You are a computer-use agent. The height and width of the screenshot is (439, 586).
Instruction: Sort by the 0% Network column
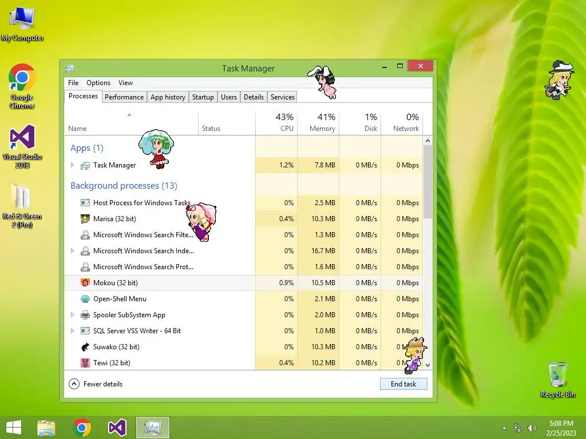pyautogui.click(x=402, y=123)
